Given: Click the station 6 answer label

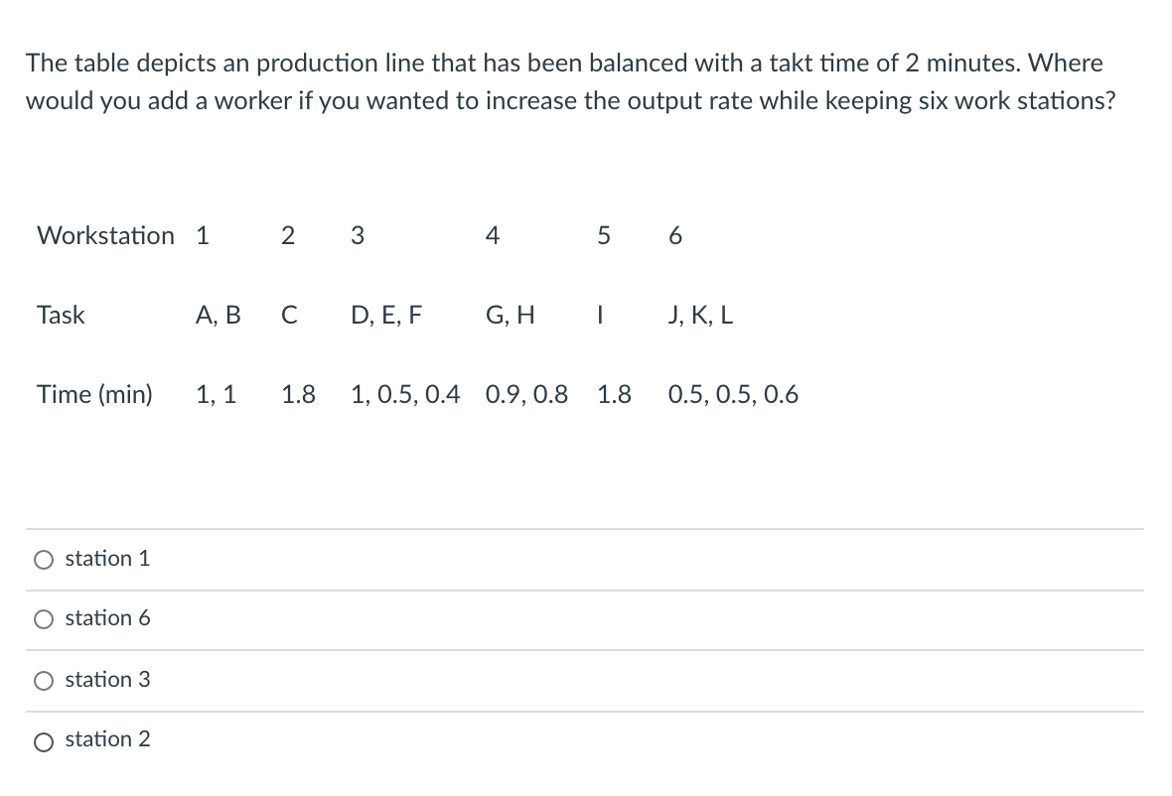Looking at the screenshot, I should [x=107, y=618].
